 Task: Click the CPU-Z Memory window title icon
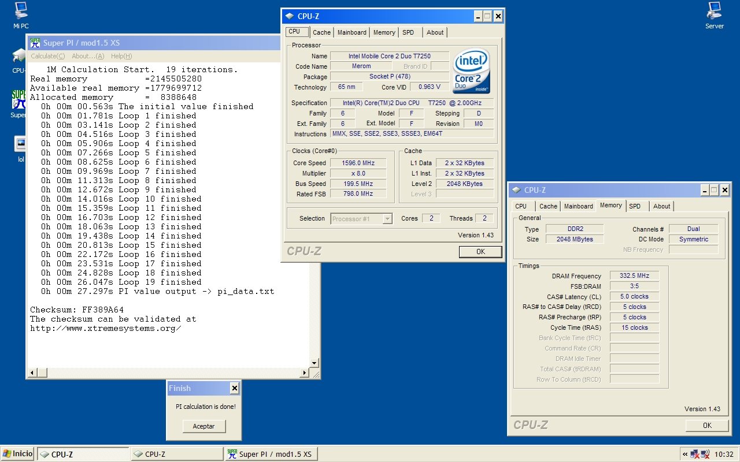tap(516, 190)
